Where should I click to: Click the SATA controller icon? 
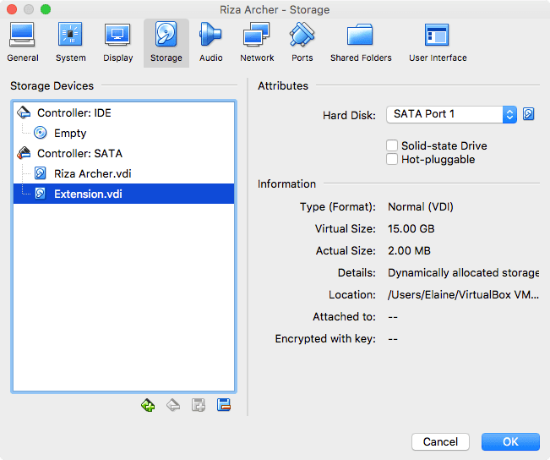pyautogui.click(x=24, y=153)
